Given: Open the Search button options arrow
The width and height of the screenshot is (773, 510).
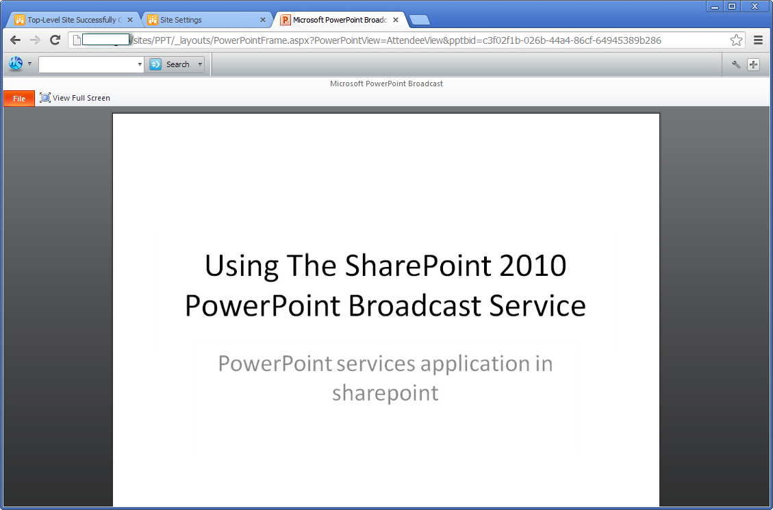Looking at the screenshot, I should tap(200, 64).
